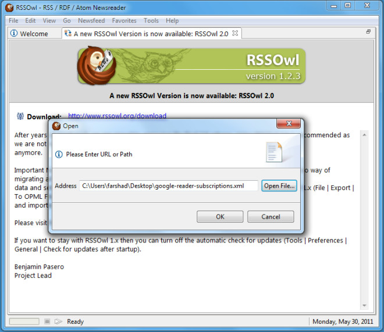The height and width of the screenshot is (332, 384).
Task: Click the rssowl.org download link
Action: (x=118, y=116)
